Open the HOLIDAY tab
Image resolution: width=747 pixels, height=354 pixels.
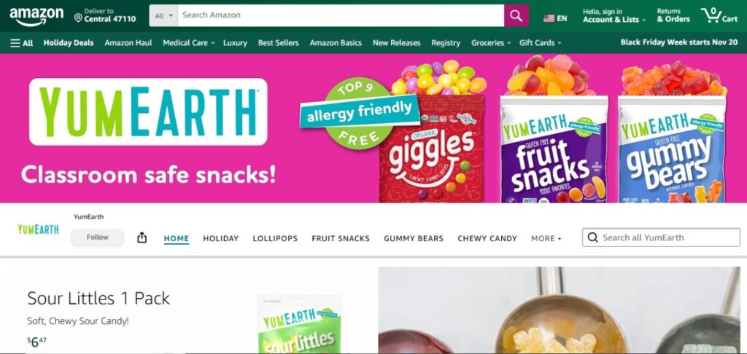coord(220,238)
